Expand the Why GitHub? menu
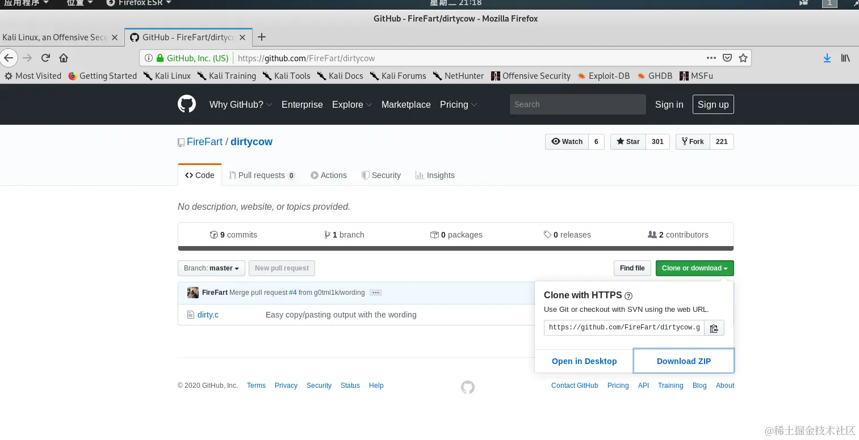Viewport: 859px width, 440px height. [241, 104]
